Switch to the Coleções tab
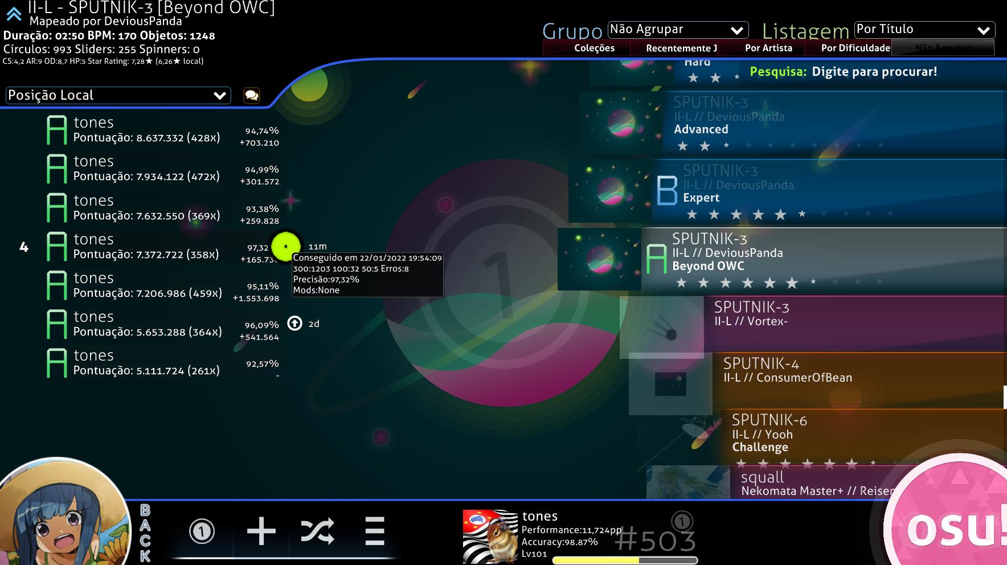This screenshot has width=1007, height=565. 594,48
